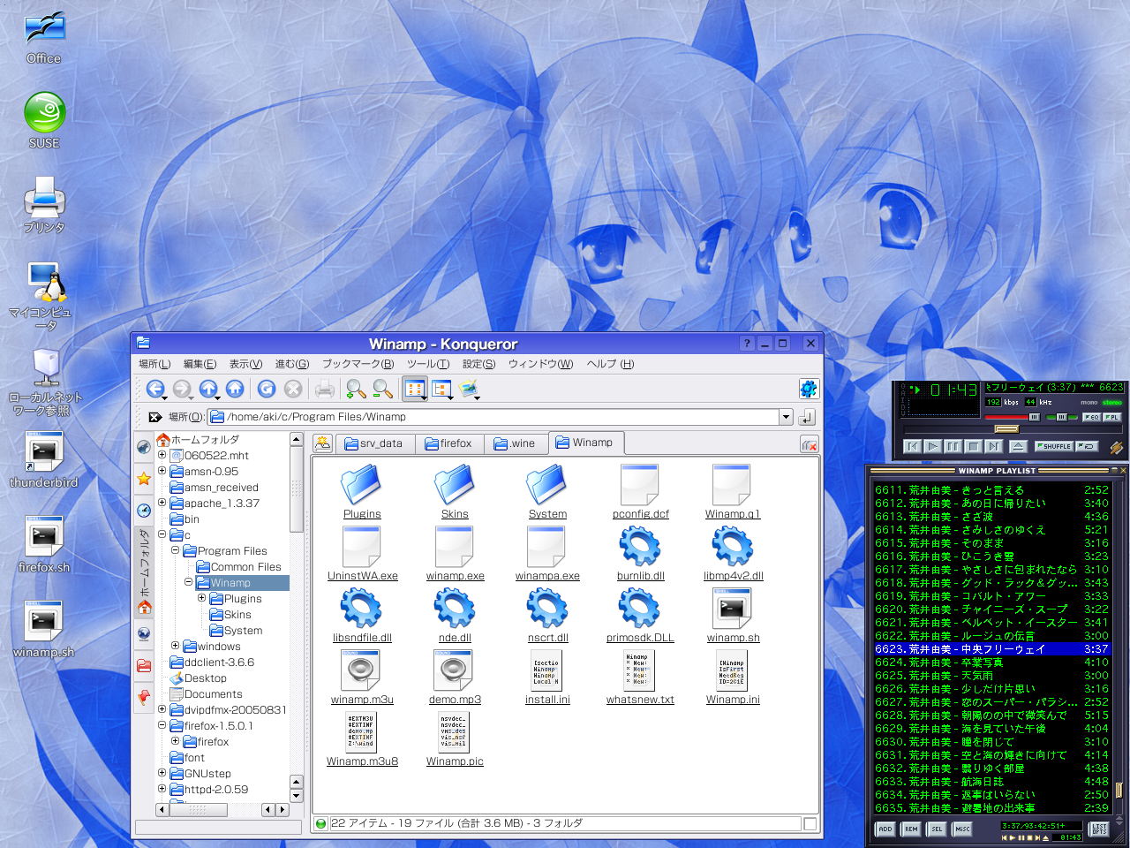Open the History clock sidebar panel
This screenshot has width=1130, height=848.
click(x=144, y=510)
